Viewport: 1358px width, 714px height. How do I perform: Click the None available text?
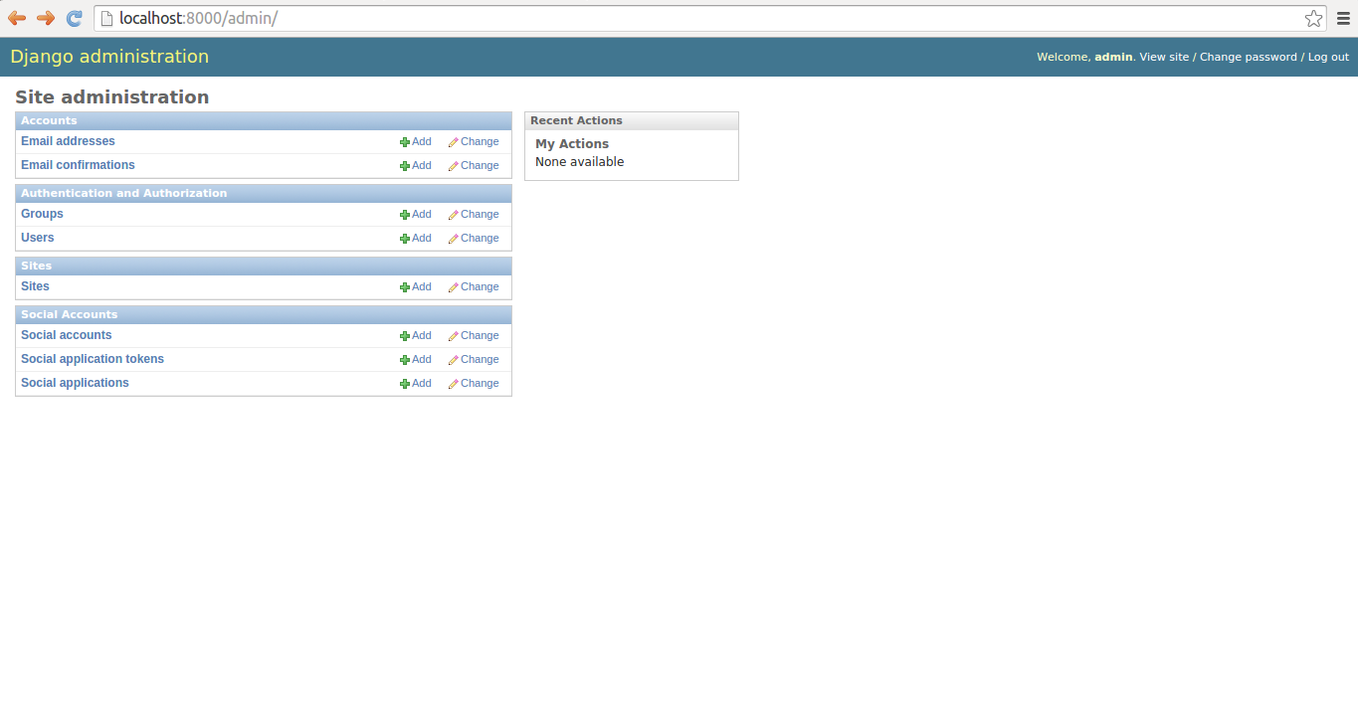[580, 162]
